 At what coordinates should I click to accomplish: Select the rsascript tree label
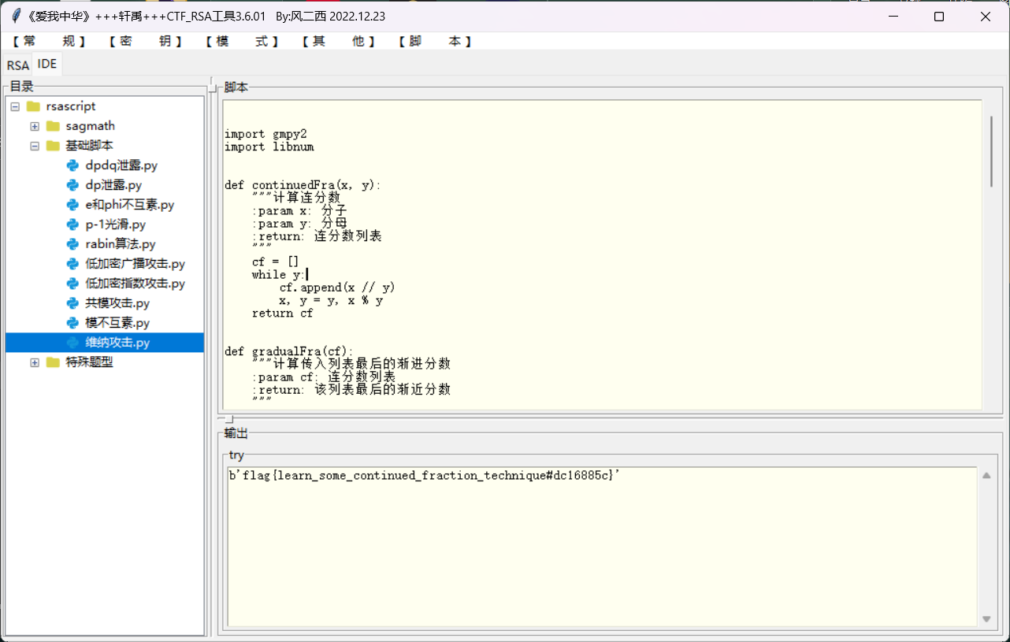tap(71, 106)
